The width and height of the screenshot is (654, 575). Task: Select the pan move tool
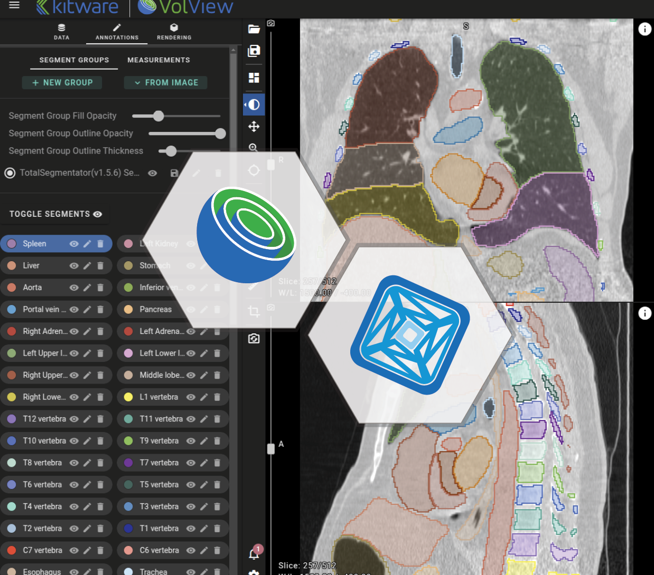254,127
